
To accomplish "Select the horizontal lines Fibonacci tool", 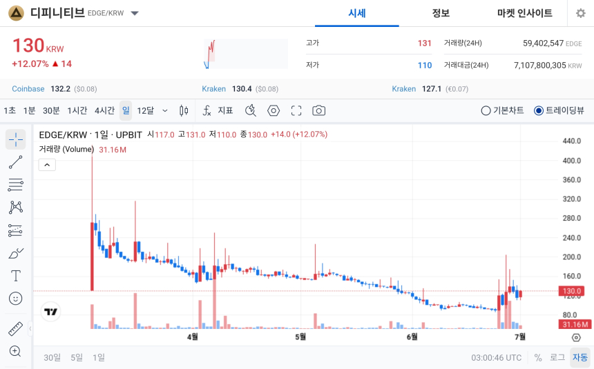I will (x=15, y=185).
